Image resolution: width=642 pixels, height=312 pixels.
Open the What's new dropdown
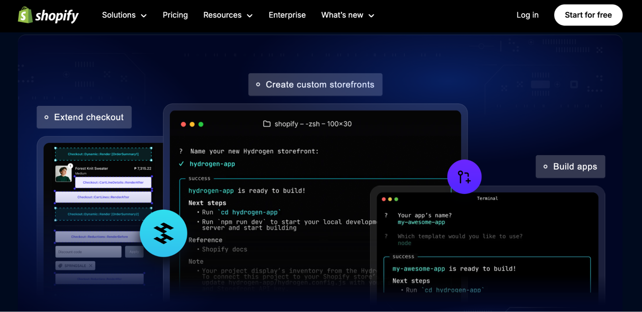pyautogui.click(x=347, y=15)
